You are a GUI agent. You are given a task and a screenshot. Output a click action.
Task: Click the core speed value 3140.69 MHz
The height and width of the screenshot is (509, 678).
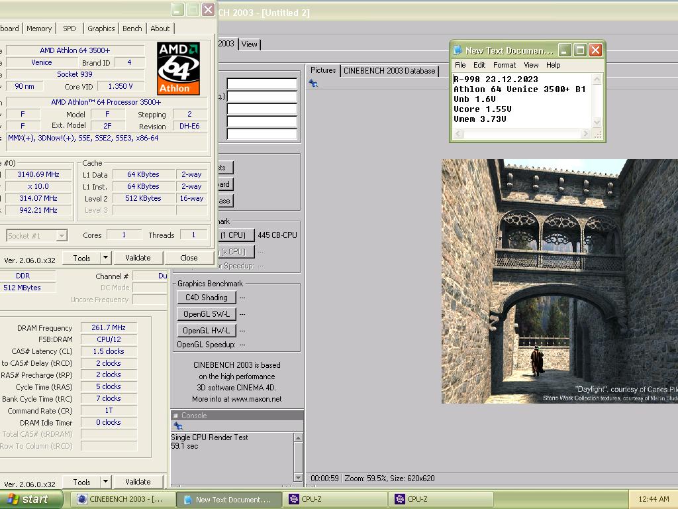point(38,174)
